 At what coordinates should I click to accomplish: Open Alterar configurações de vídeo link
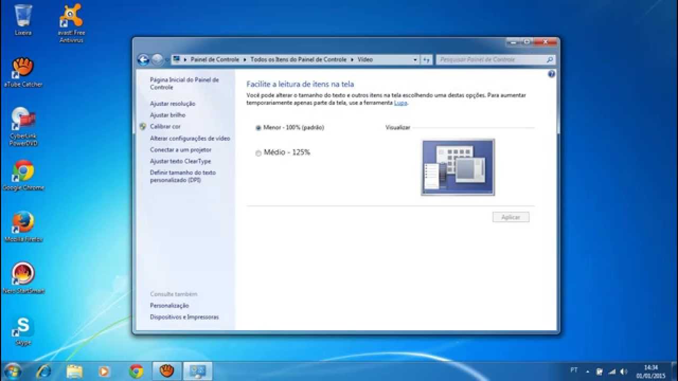(190, 138)
